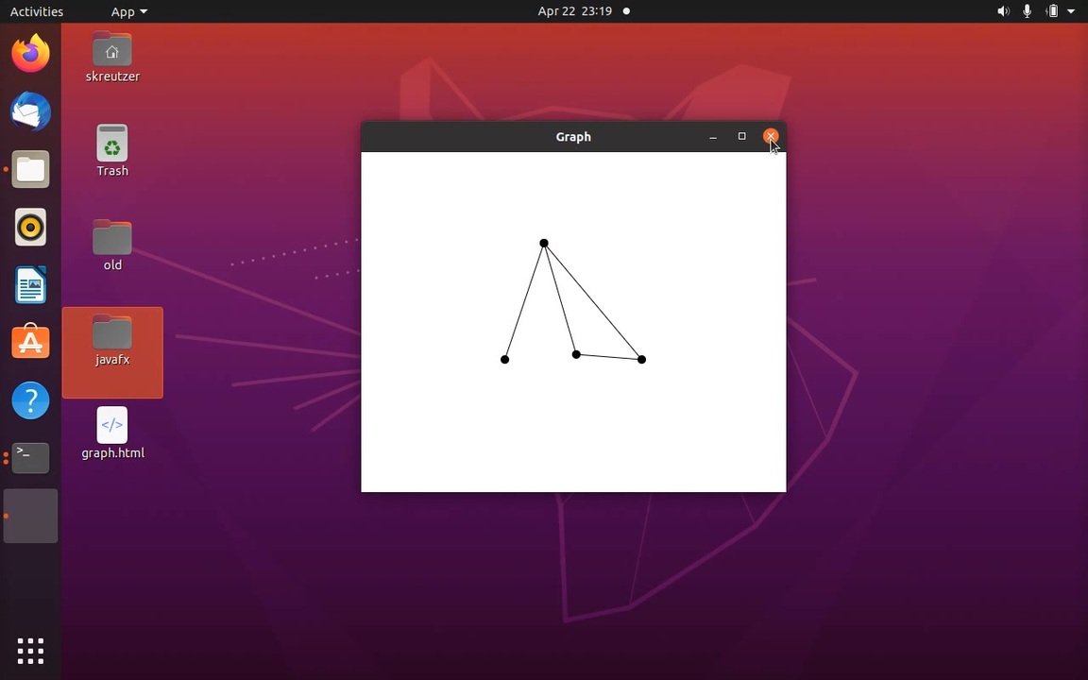Open the Terminal from dock
The image size is (1088, 680).
point(30,458)
